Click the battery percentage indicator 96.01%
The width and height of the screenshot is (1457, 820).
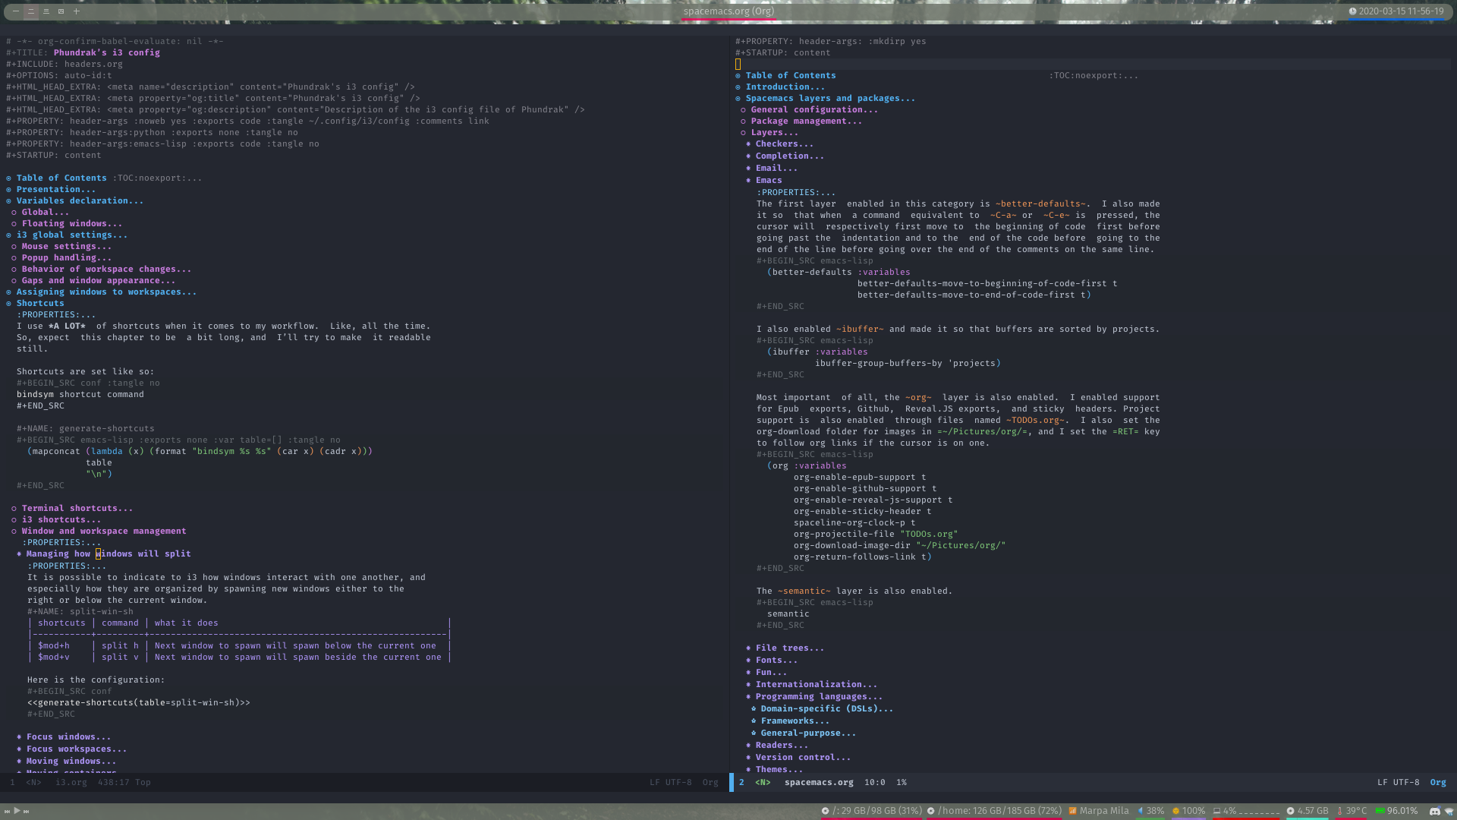(x=1400, y=810)
